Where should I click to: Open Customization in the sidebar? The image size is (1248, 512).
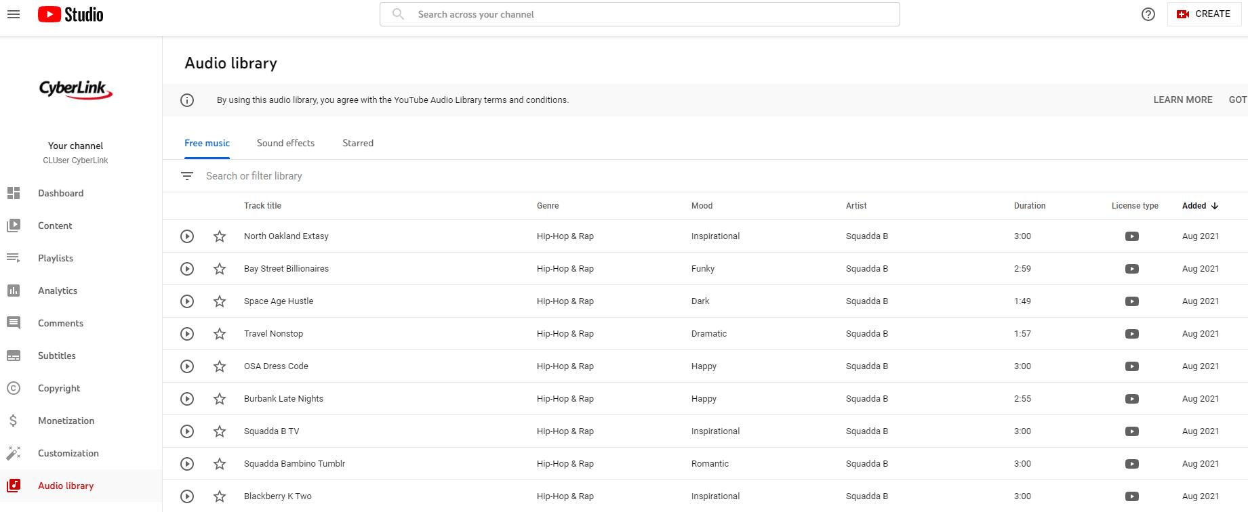tap(81, 453)
